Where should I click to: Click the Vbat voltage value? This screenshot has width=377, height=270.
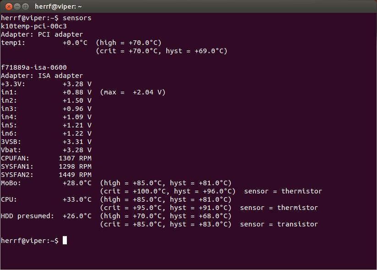click(x=77, y=150)
